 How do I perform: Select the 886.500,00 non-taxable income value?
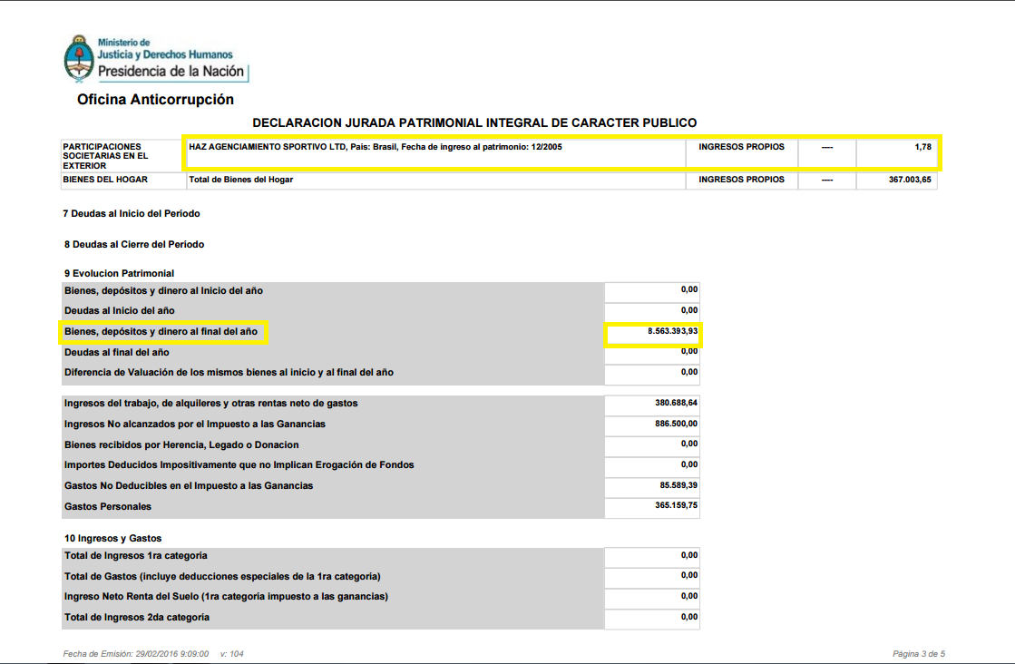(676, 423)
